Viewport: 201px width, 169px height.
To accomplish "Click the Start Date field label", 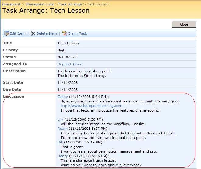I will coord(13,82).
